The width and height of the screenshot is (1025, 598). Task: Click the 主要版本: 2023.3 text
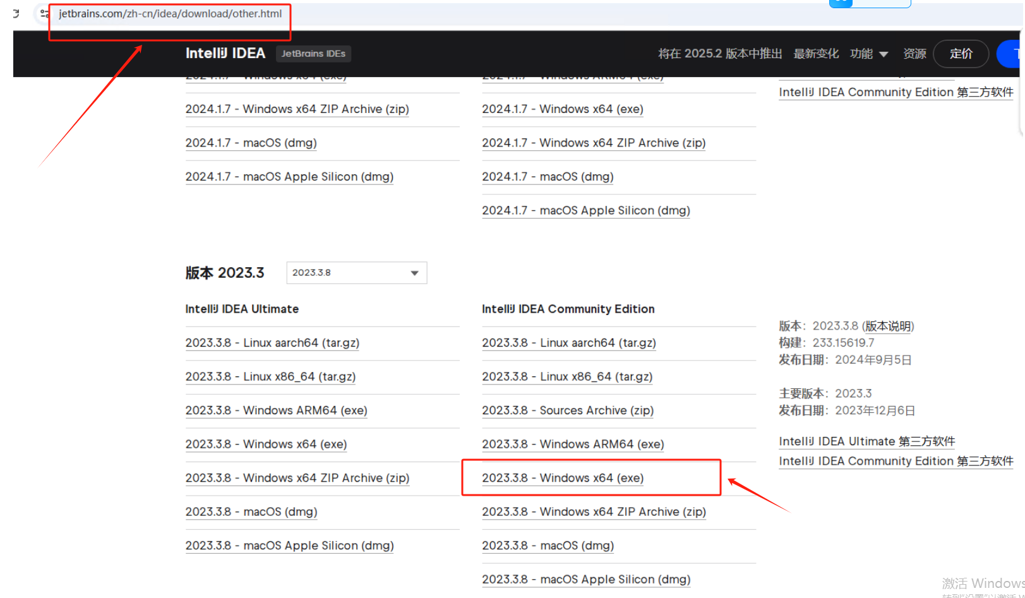coord(825,393)
